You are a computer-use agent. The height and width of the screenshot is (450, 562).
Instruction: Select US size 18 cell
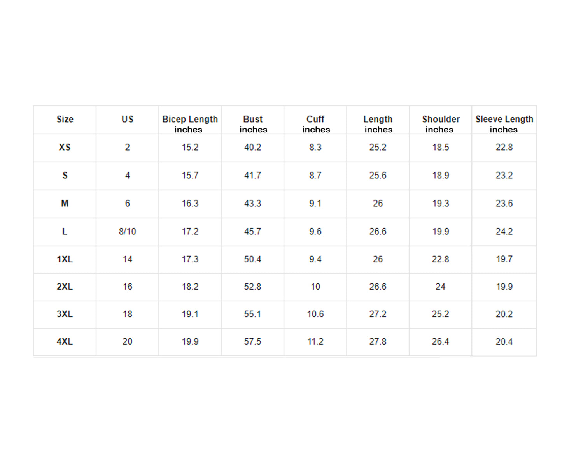pos(128,314)
